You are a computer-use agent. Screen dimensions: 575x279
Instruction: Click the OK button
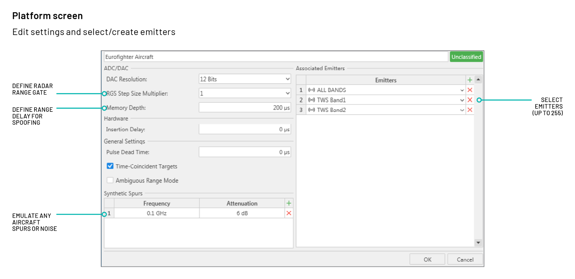tap(427, 259)
